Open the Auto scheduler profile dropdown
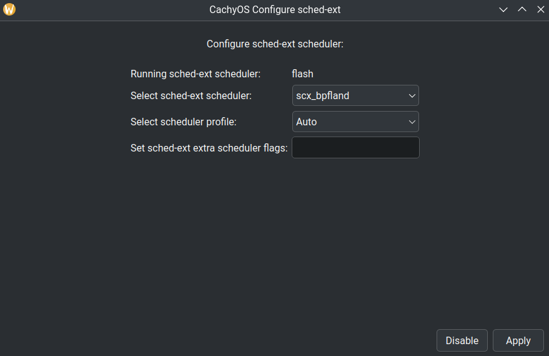Viewport: 549px width, 356px height. click(355, 122)
